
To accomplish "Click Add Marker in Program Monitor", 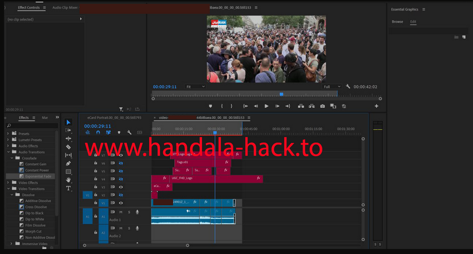I will 211,106.
